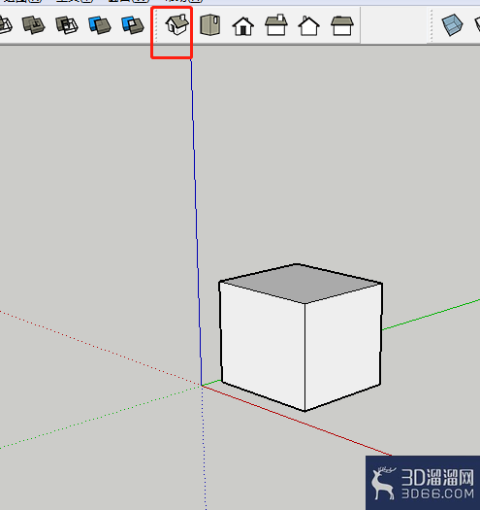480x510 pixels.
Task: Switch to the Right view
Action: [x=276, y=25]
